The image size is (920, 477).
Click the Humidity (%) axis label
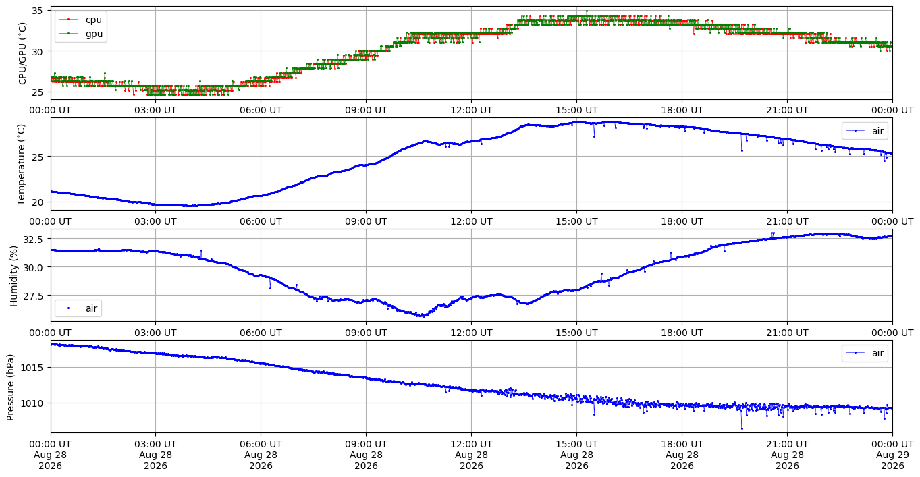(14, 275)
